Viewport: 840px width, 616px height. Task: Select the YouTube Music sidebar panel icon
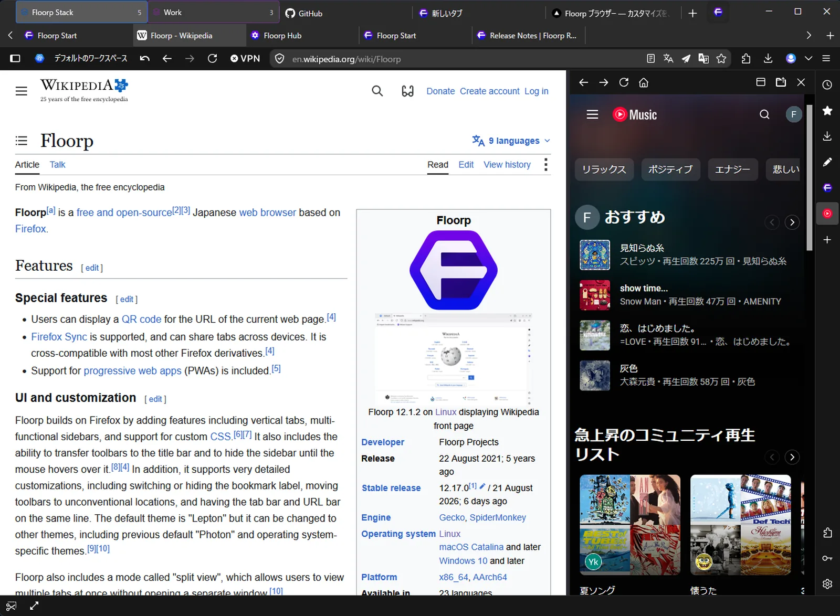pyautogui.click(x=827, y=214)
